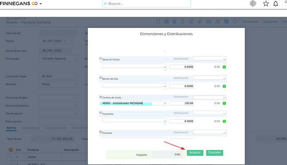
Task: Open the FINNEGANS logo dropdown arrow
Action: tap(41, 4)
